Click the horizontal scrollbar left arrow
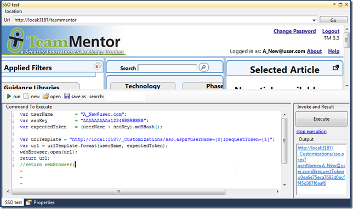Viewport: 353px width, 209px height. (8, 191)
